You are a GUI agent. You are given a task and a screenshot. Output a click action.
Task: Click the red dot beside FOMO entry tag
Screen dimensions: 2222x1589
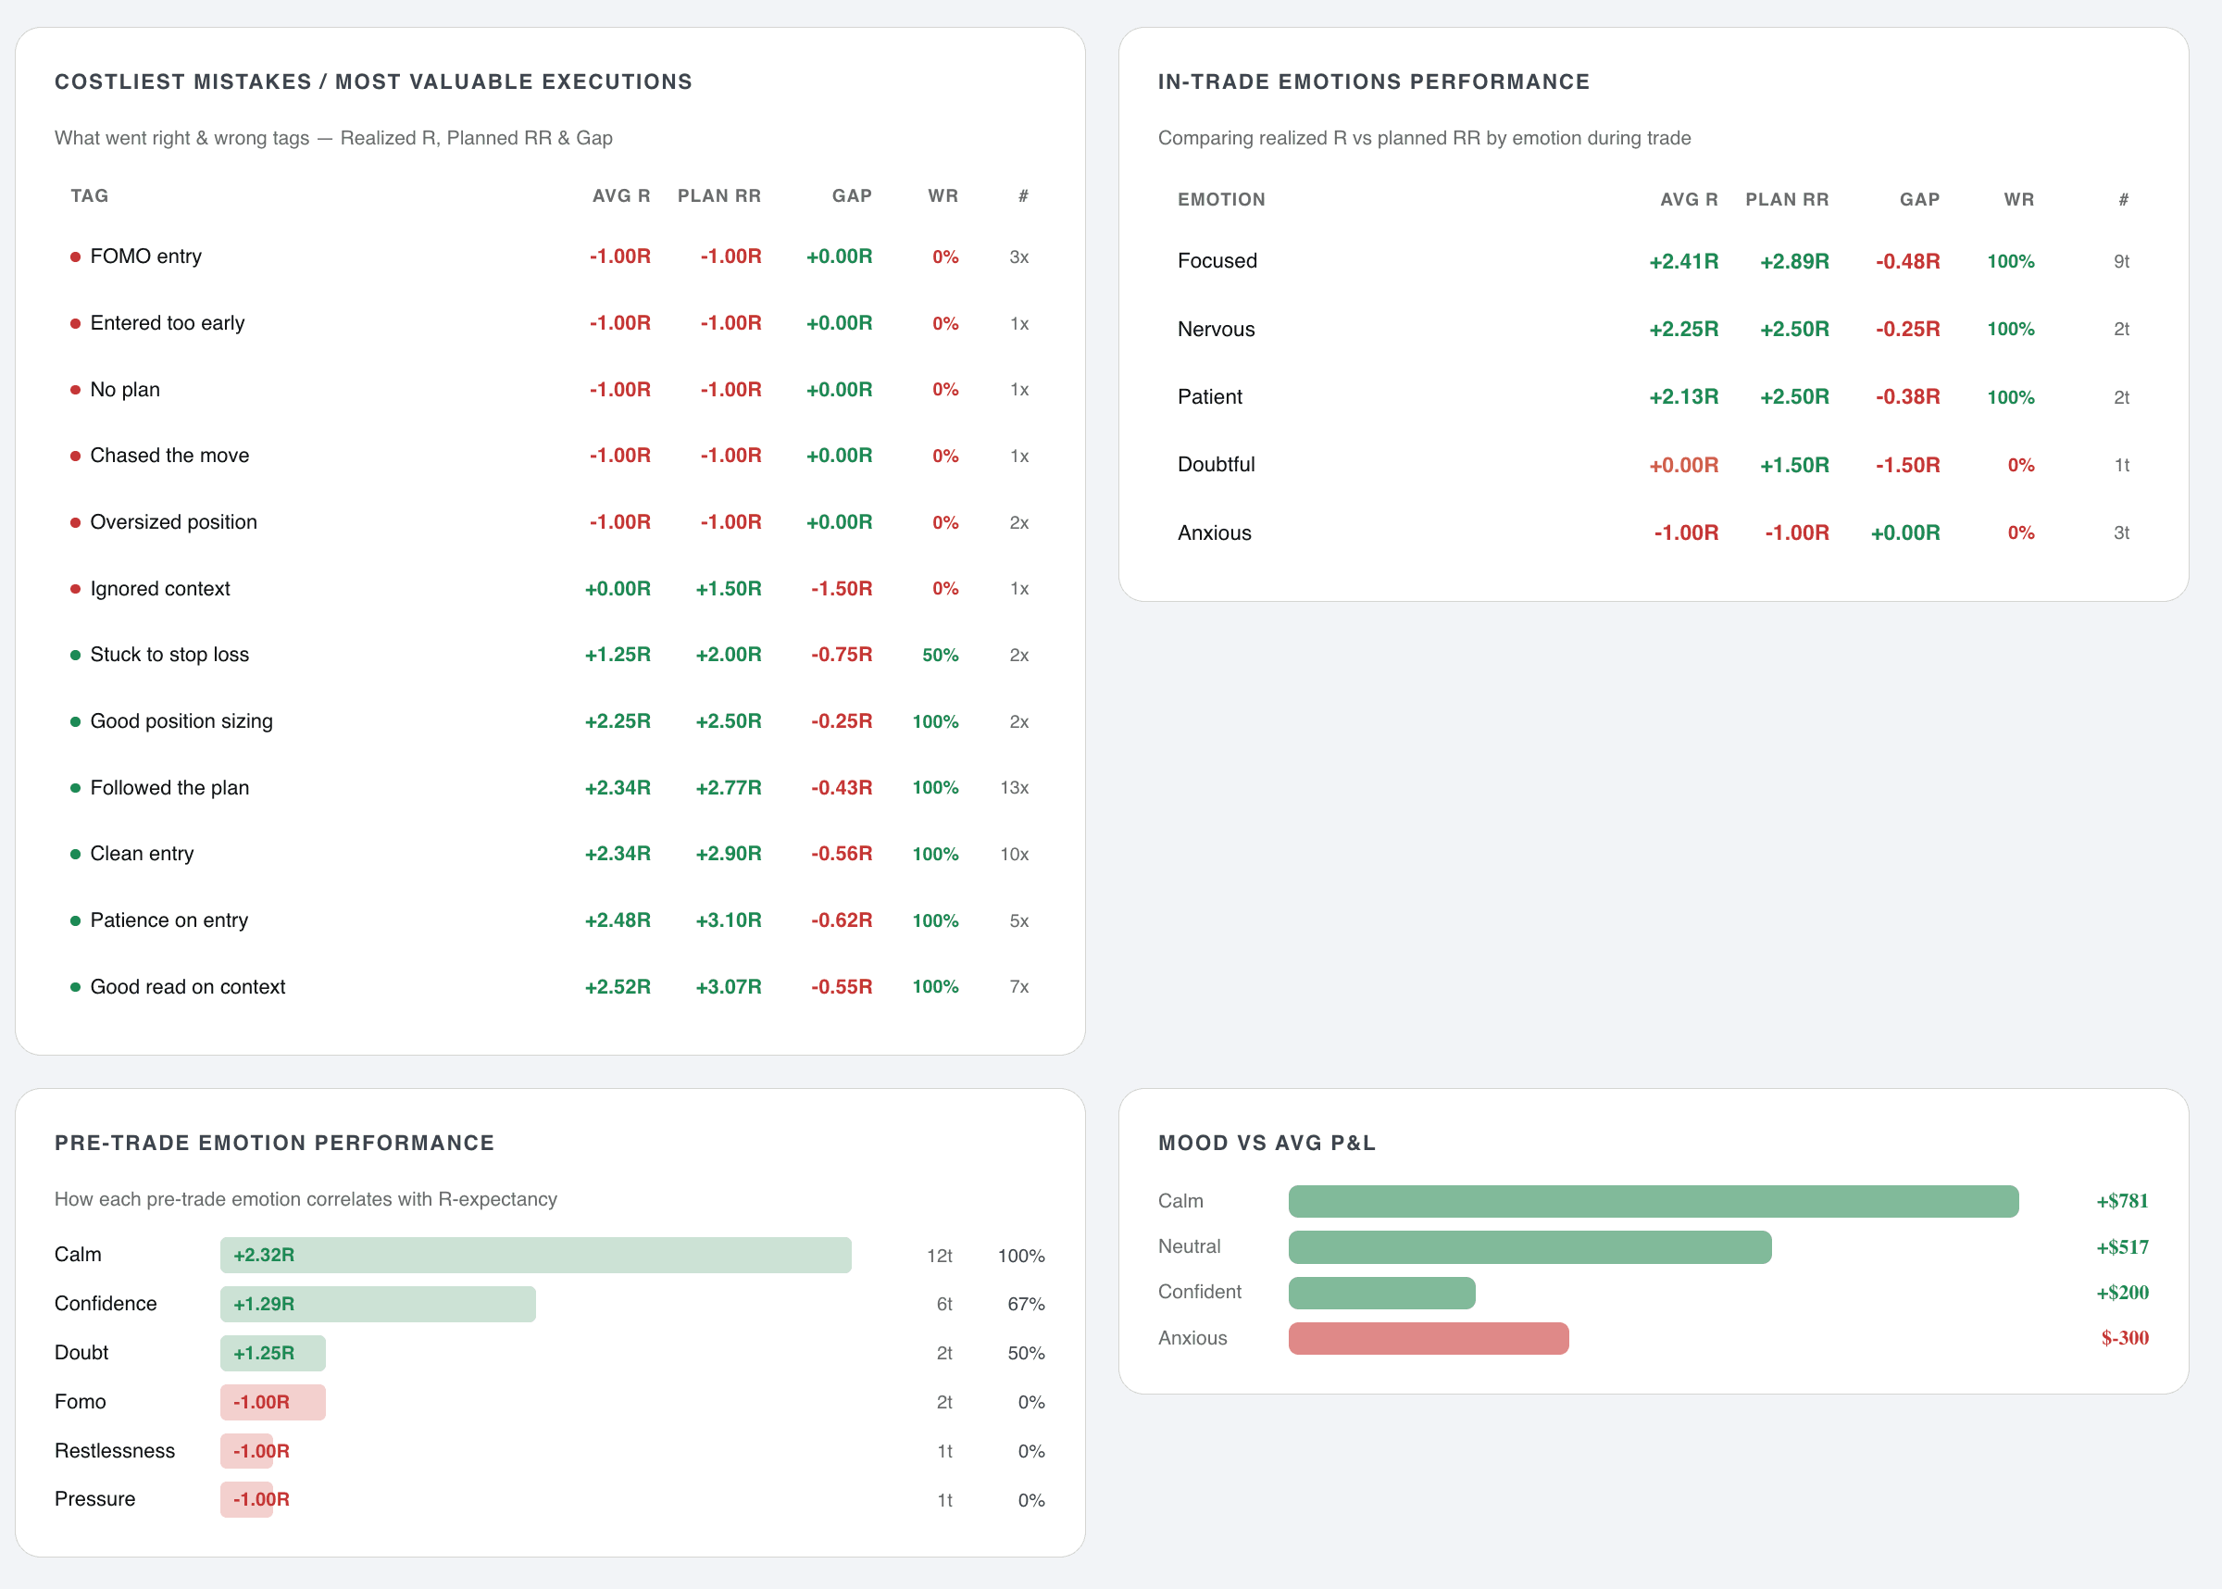pos(76,256)
